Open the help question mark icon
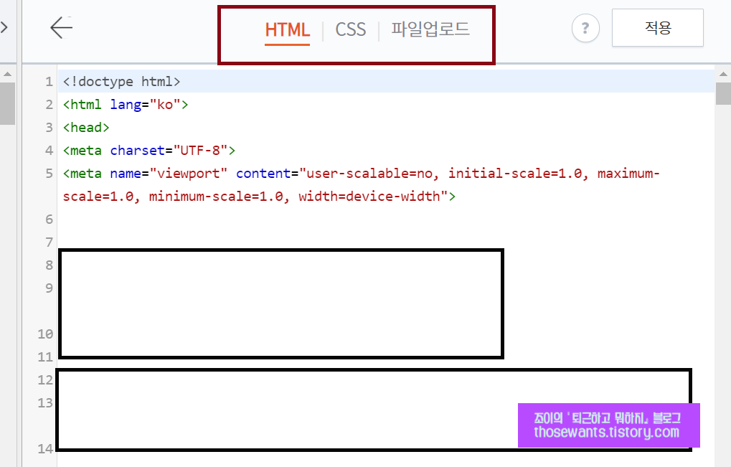 click(585, 28)
